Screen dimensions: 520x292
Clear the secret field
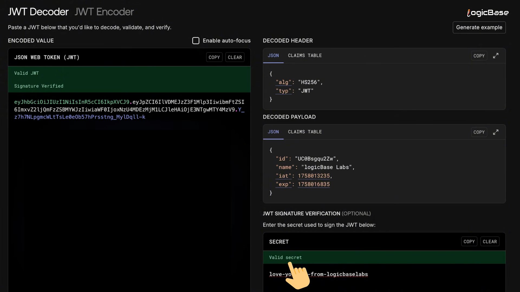[x=489, y=242]
